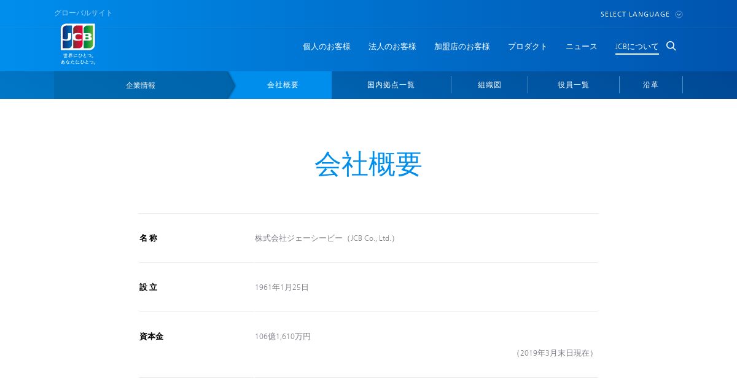Click the date 1961年1月25日
This screenshot has width=737, height=387.
pos(282,287)
